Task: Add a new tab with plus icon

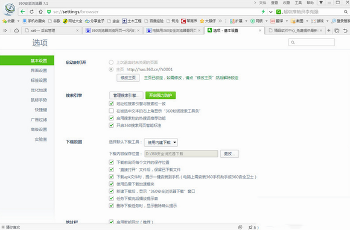Action: tap(328, 30)
